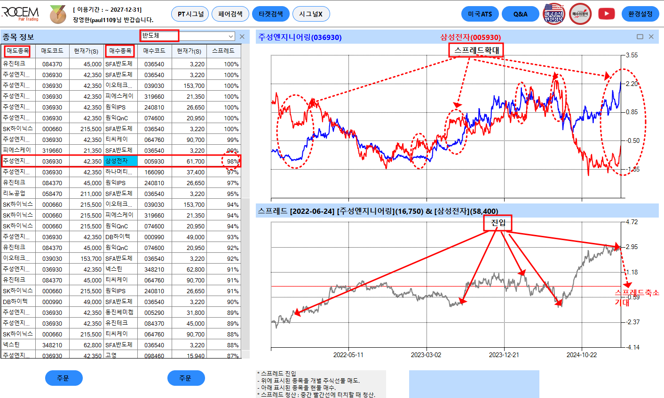This screenshot has width=664, height=398.
Task: Click the ROCEM Pair Trading logo
Action: (x=21, y=14)
